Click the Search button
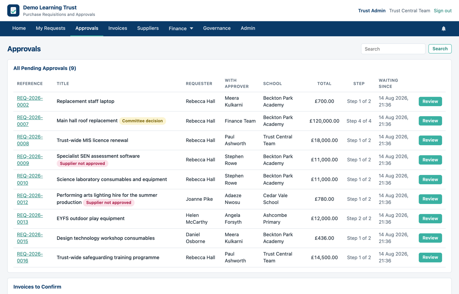This screenshot has width=459, height=294. point(440,49)
